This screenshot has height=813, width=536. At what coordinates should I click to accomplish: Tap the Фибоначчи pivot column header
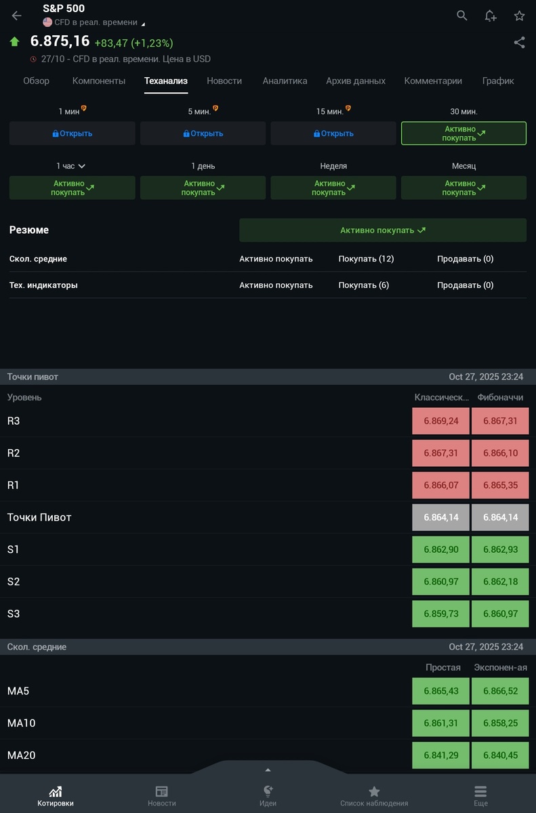pyautogui.click(x=500, y=397)
